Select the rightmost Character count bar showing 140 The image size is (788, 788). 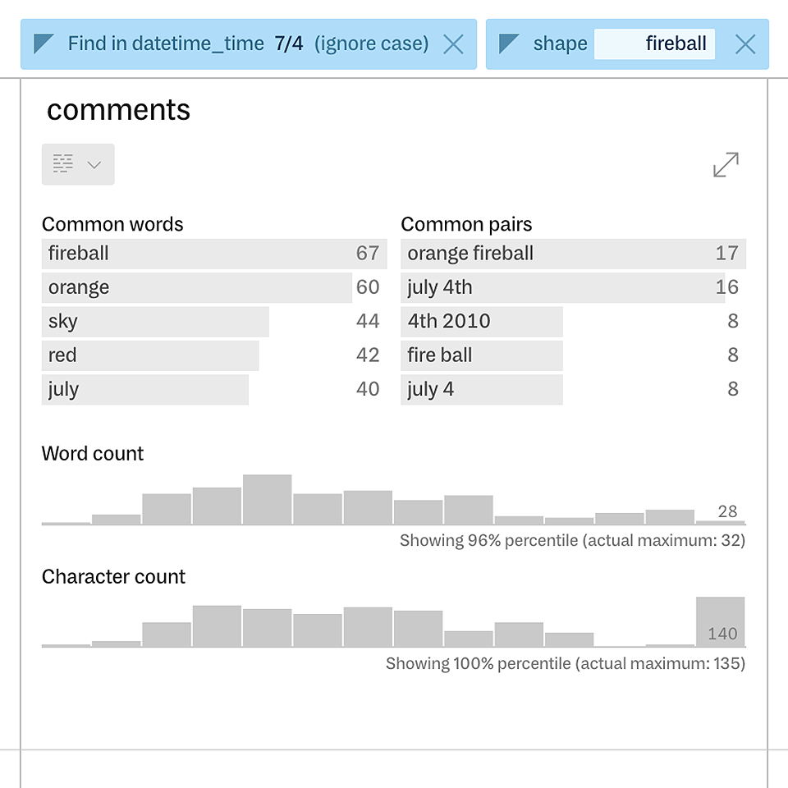(x=720, y=622)
